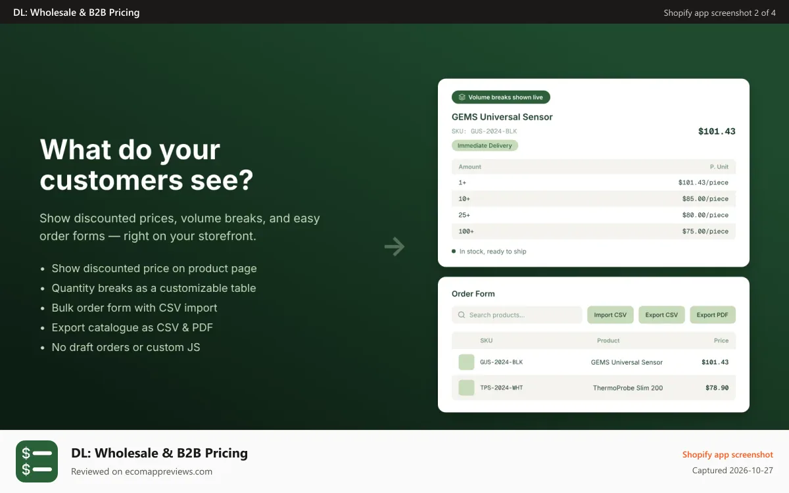Click the Order Form heading
The width and height of the screenshot is (789, 493).
point(473,294)
